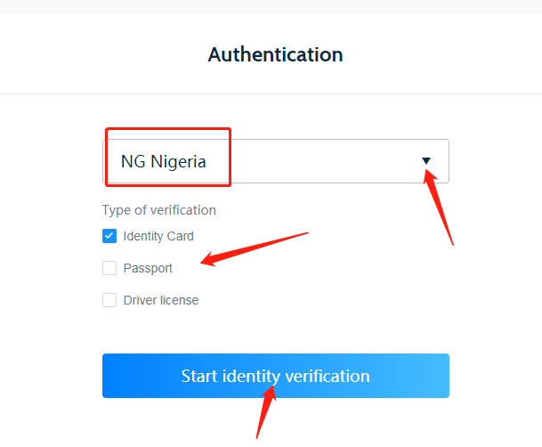Click the blue checkmark in Identity Card box
The height and width of the screenshot is (447, 542).
109,236
